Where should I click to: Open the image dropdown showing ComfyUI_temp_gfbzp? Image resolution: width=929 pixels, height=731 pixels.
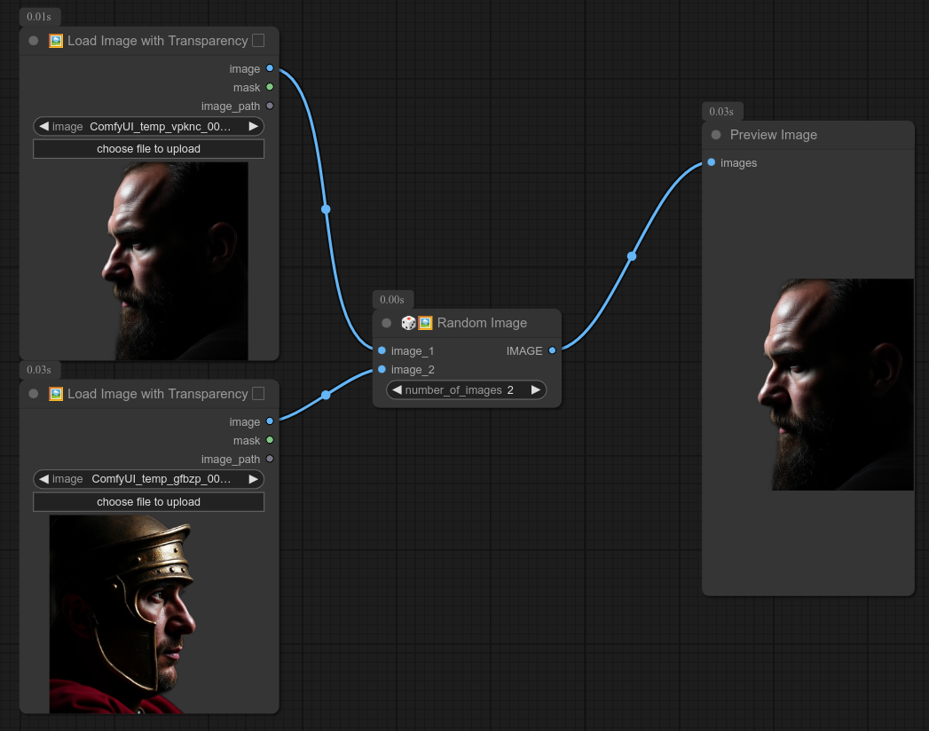pos(149,479)
